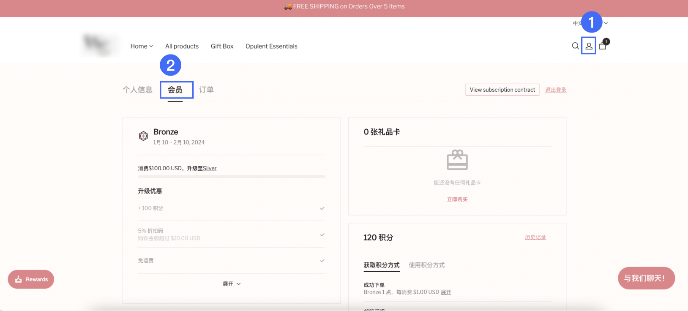Click View subscription contract button
The width and height of the screenshot is (688, 311).
[x=502, y=90]
